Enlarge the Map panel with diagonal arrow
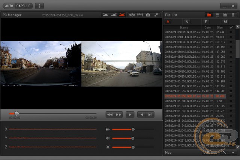The width and height of the screenshot is (240, 160). tap(225, 153)
